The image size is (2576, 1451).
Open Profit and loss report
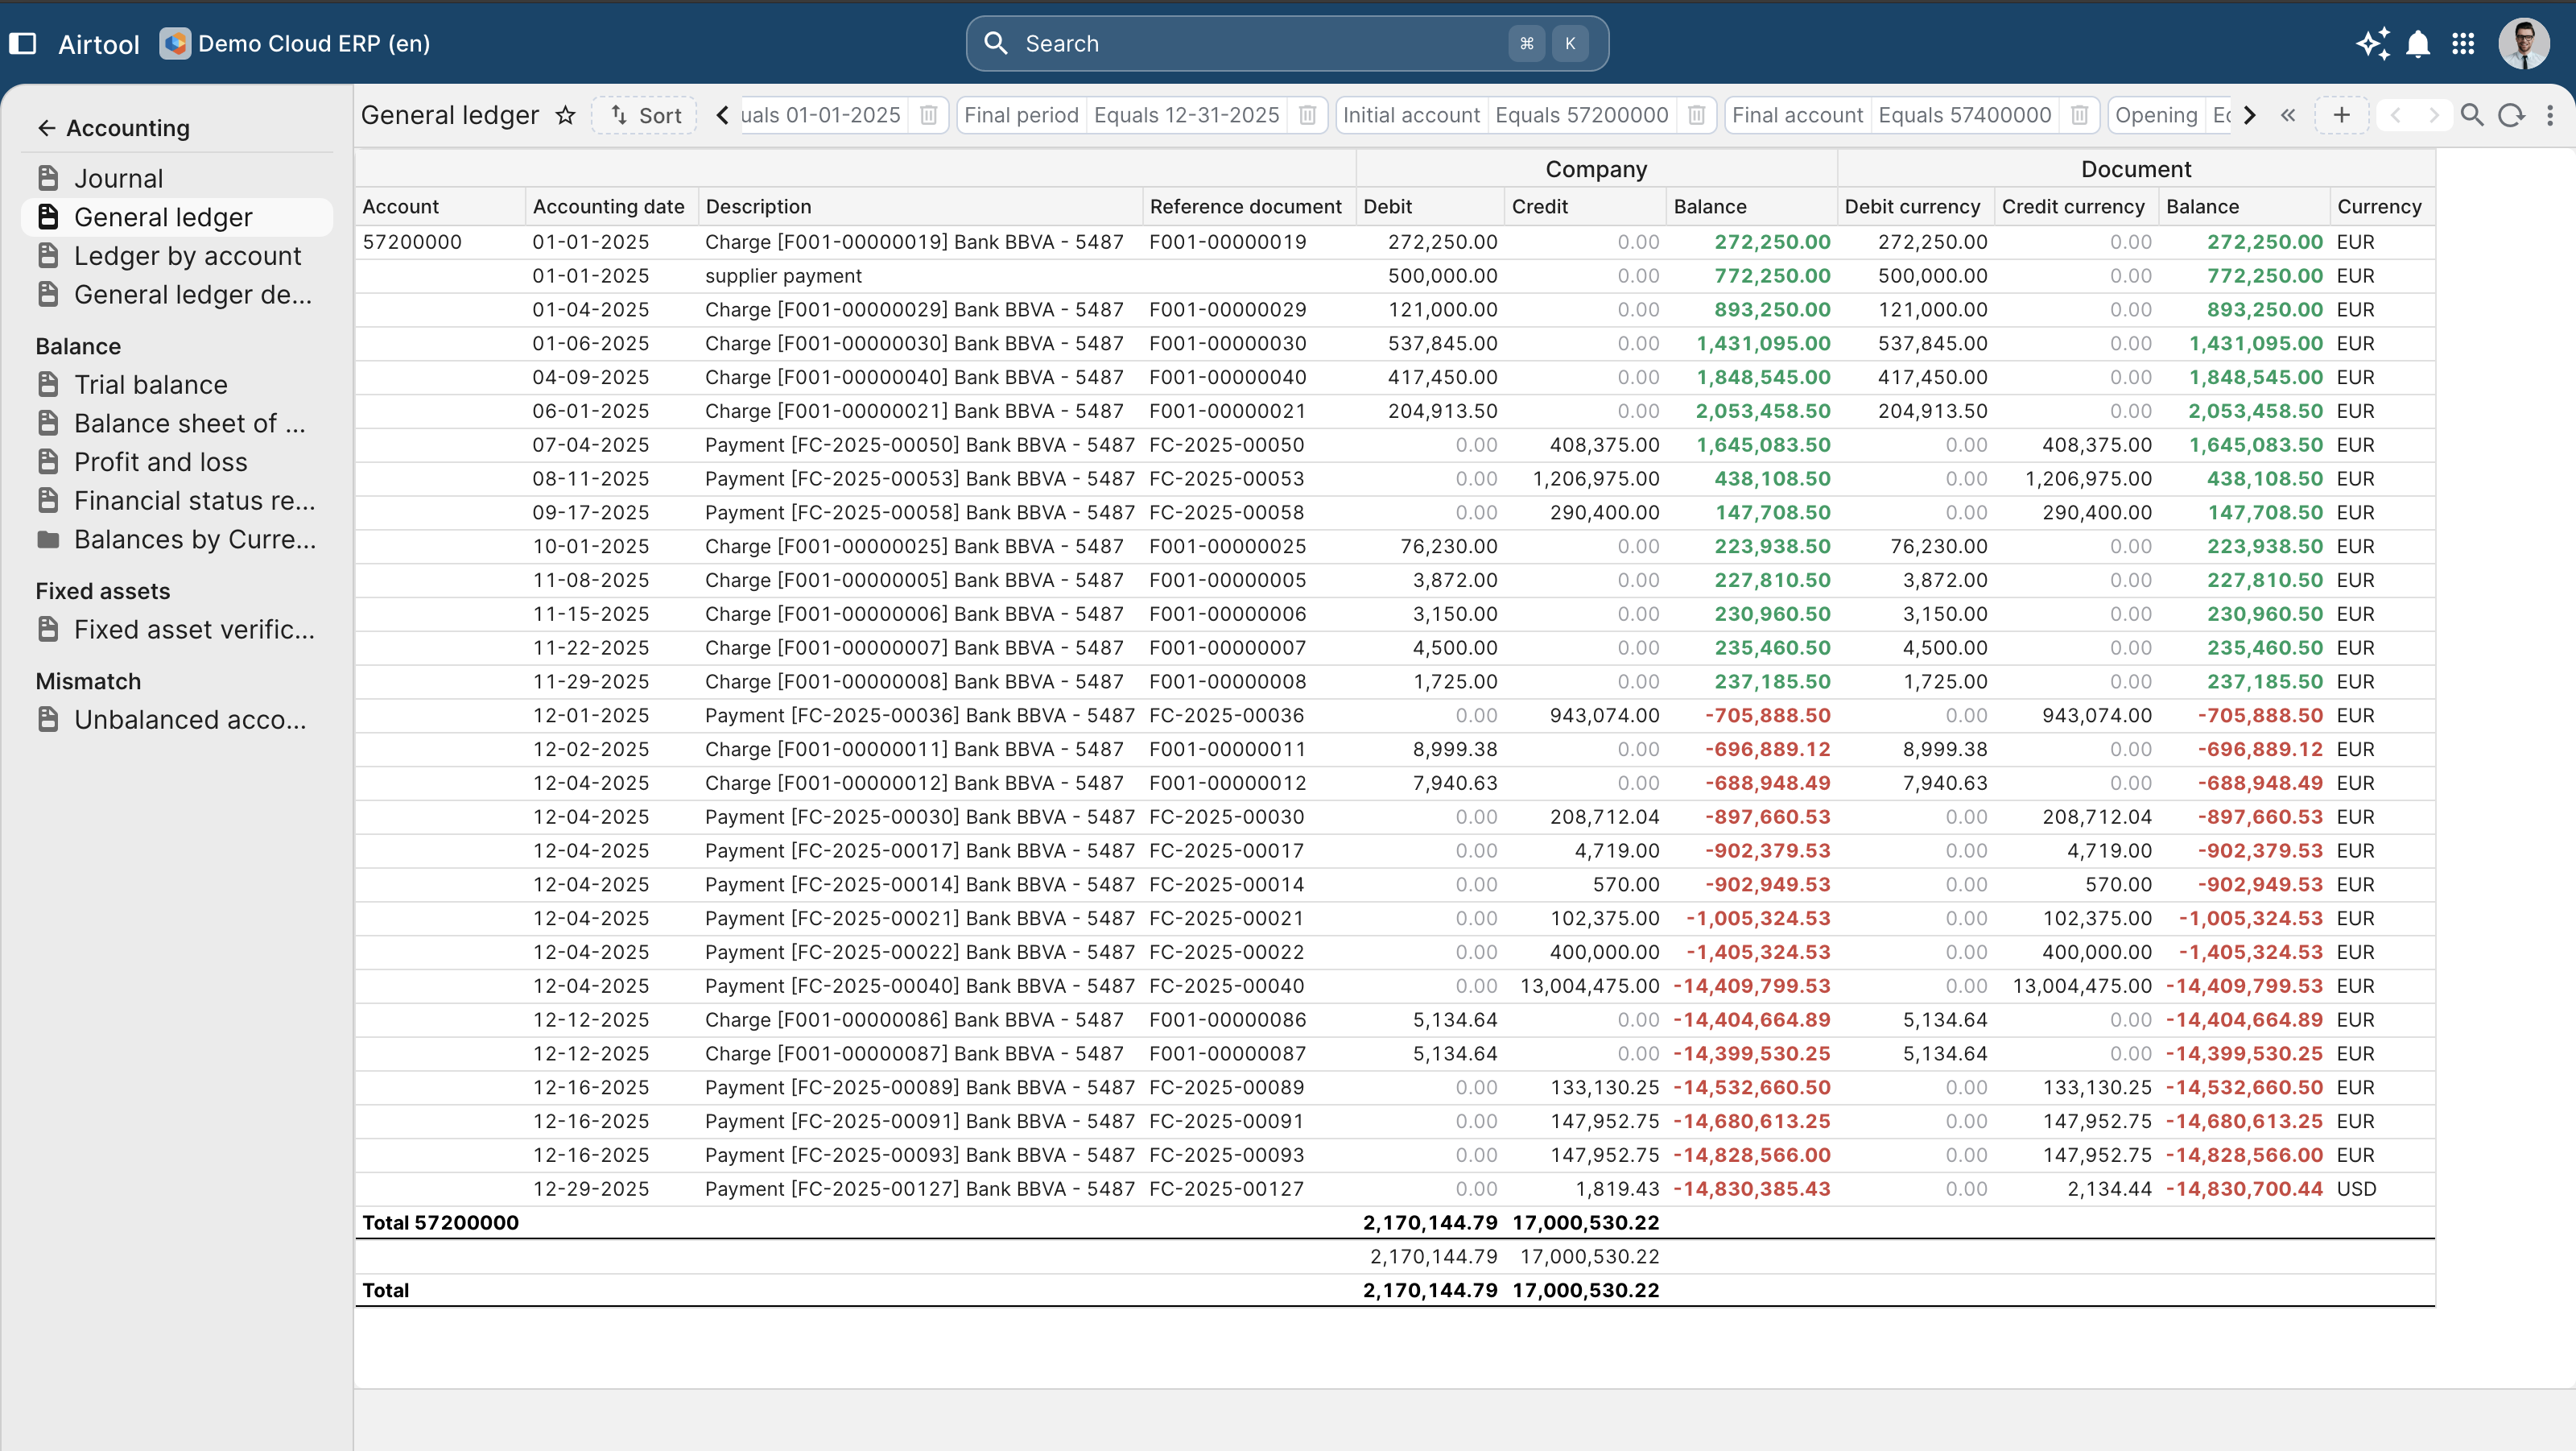[x=177, y=462]
